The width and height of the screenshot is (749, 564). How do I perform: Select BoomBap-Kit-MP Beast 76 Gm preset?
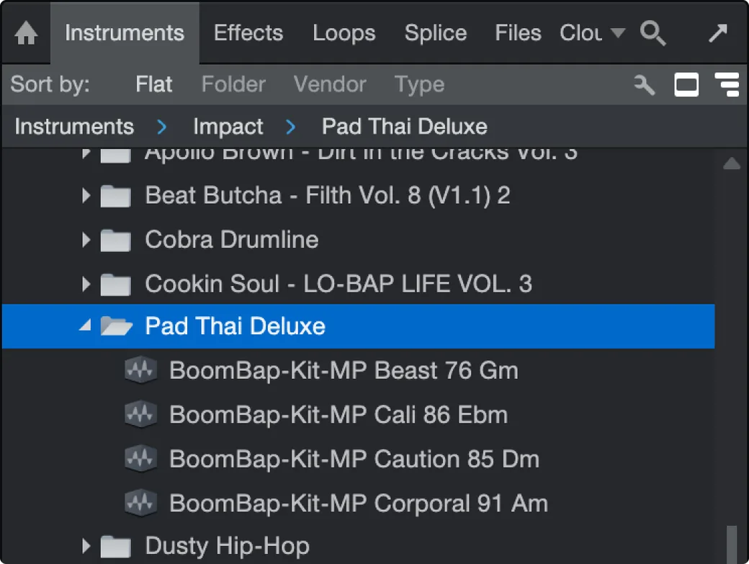358,370
